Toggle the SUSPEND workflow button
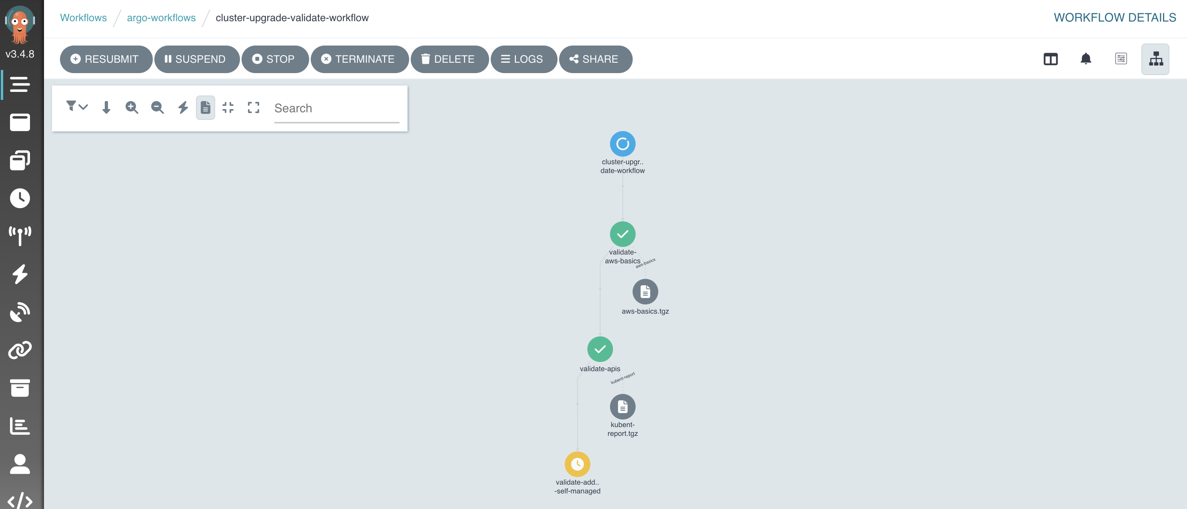The image size is (1187, 509). pos(195,59)
